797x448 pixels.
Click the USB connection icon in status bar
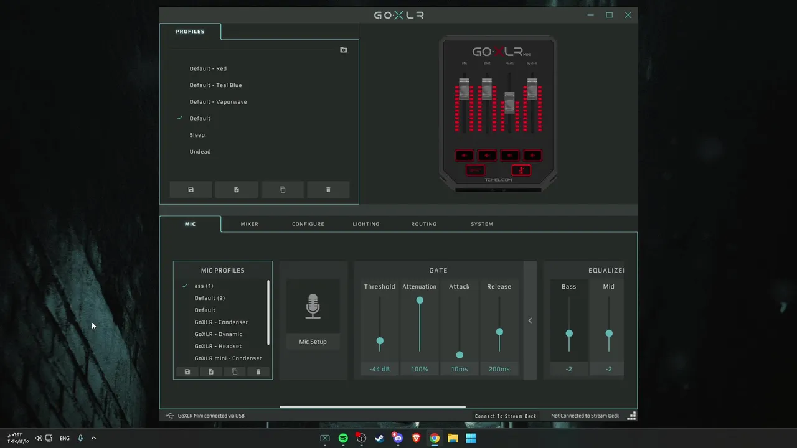coord(169,416)
